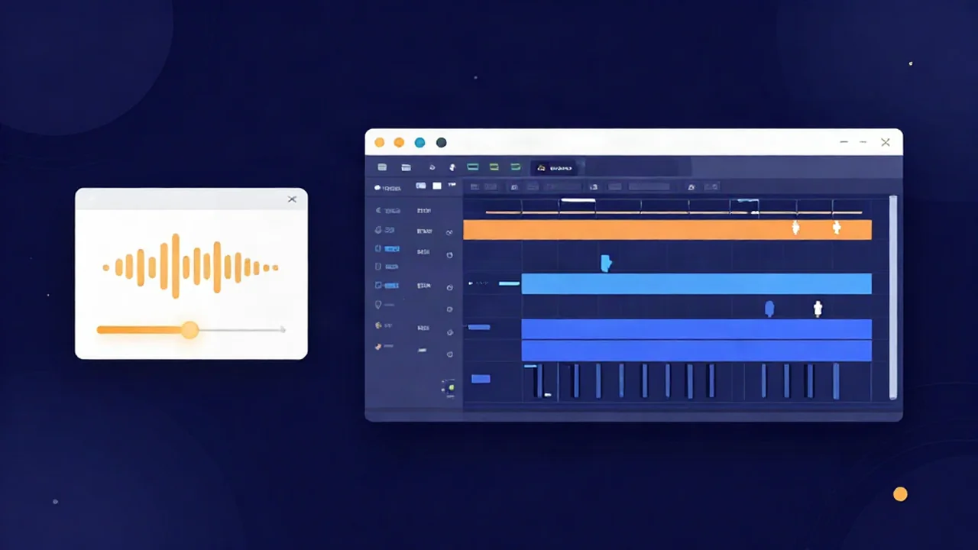The width and height of the screenshot is (978, 550).
Task: Click the middle green rectangle toolbar icon
Action: pos(494,167)
